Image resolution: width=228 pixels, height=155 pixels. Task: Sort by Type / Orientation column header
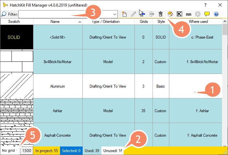109,22
